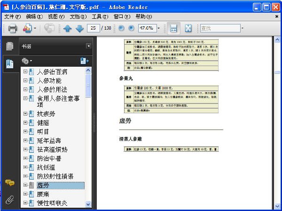The image size is (282, 211).
Task: Click the Adobe PDF title bar icon
Action: point(6,7)
